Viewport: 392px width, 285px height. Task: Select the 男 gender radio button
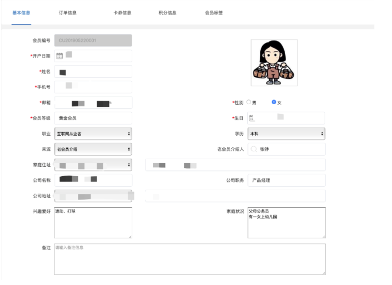(x=248, y=102)
